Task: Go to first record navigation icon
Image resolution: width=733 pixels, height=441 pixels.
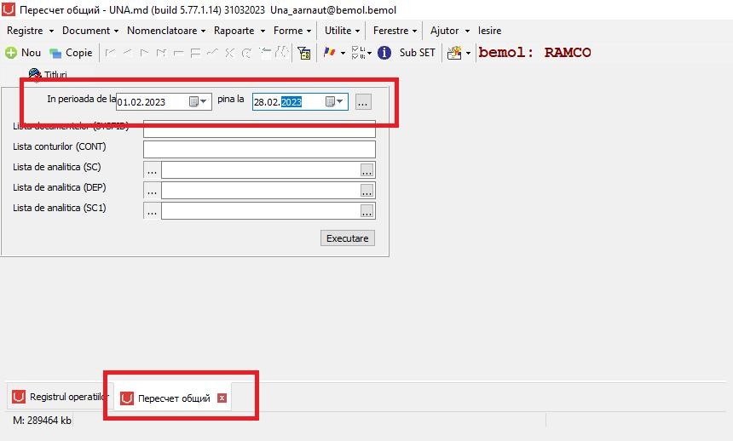Action: point(110,53)
